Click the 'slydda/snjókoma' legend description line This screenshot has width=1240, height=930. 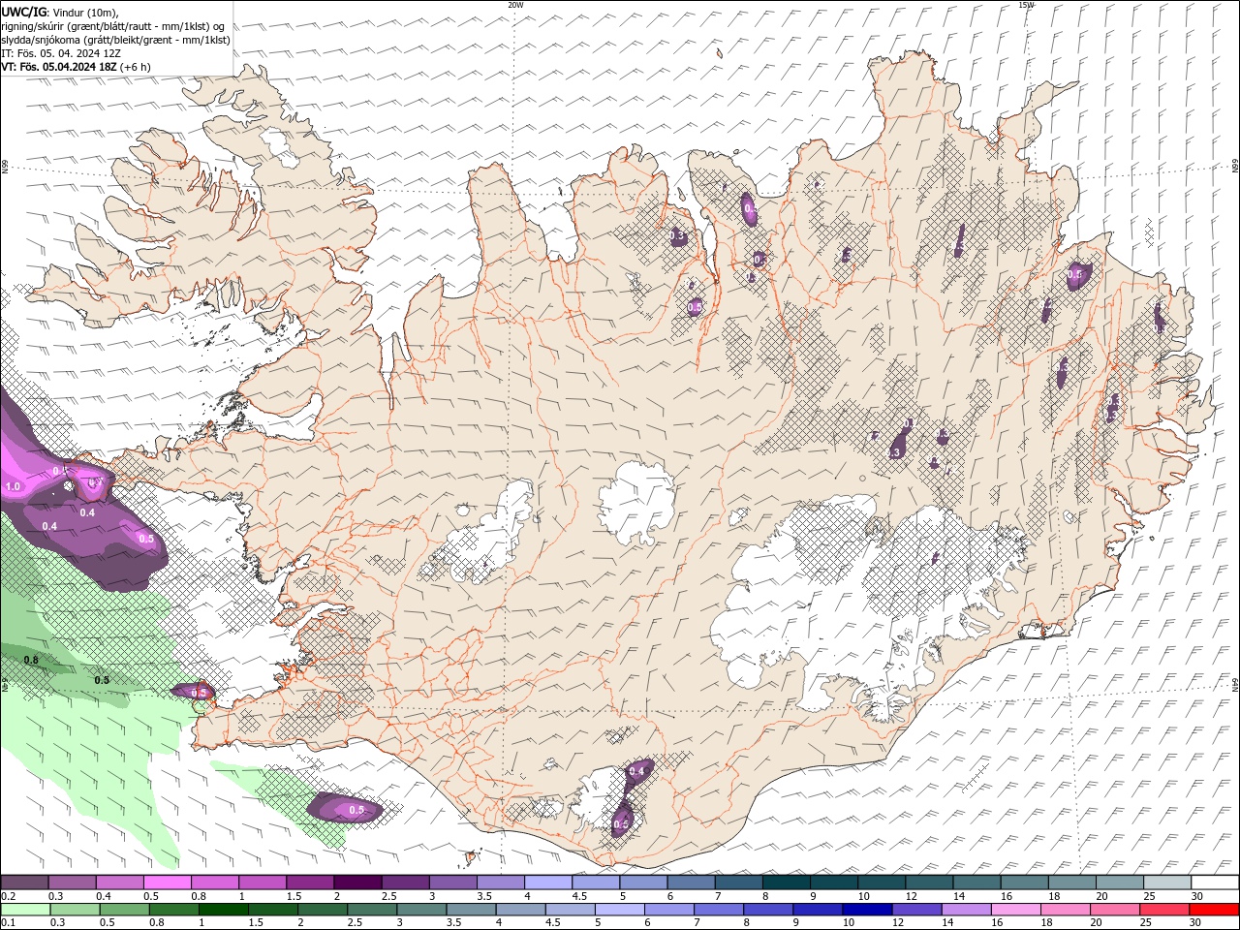click(115, 40)
